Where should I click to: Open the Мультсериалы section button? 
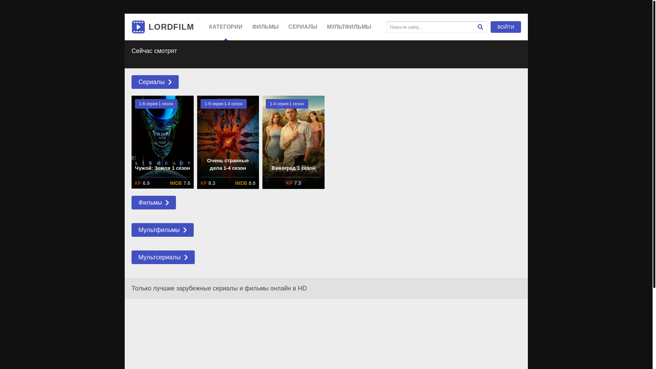[x=163, y=257]
